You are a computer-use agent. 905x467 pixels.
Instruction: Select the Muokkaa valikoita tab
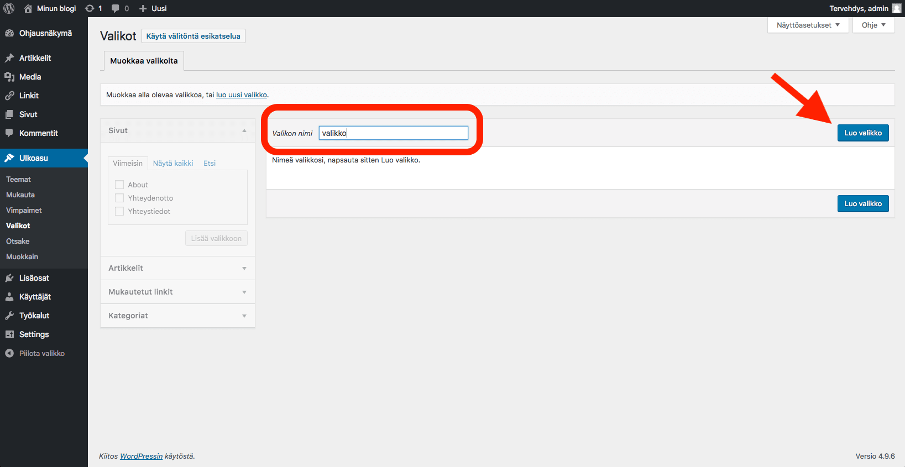144,61
